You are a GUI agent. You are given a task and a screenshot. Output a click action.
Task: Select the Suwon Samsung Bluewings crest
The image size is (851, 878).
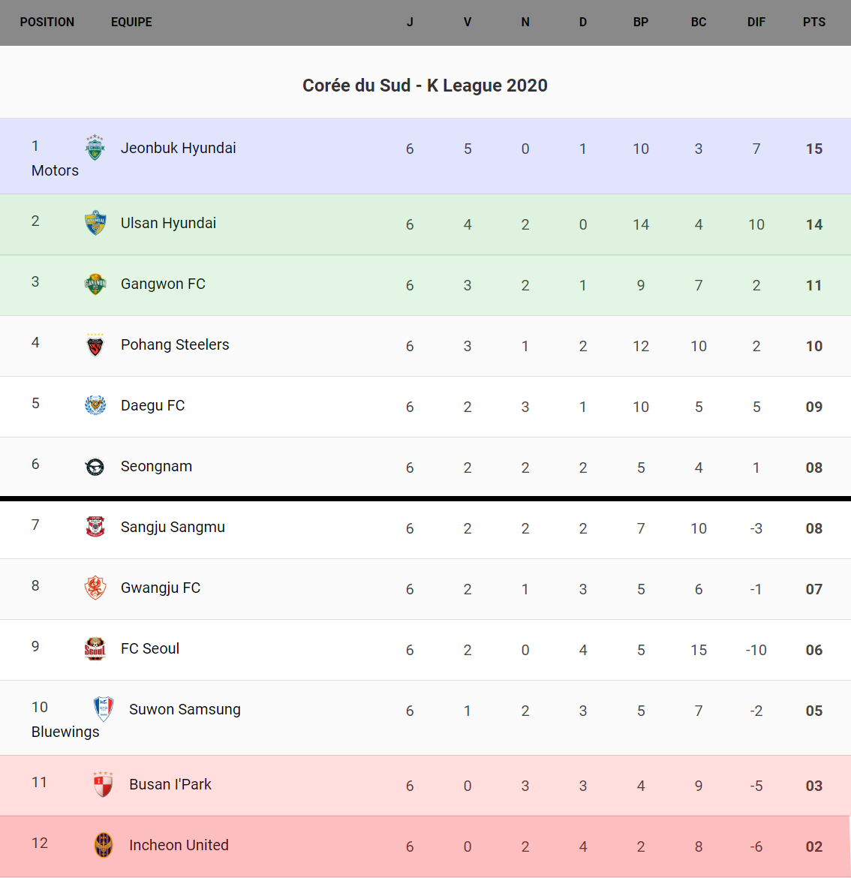point(104,709)
